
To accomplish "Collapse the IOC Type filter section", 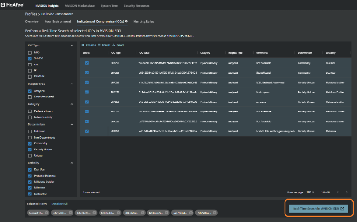I will (x=72, y=46).
